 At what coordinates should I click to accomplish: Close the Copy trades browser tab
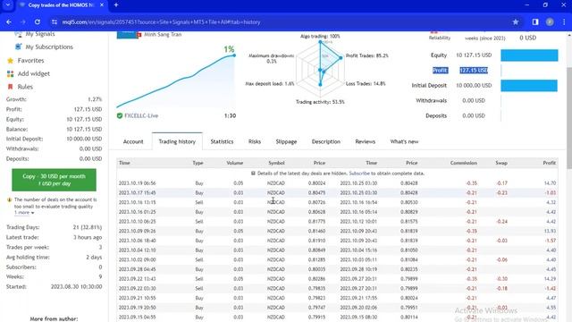click(102, 5)
